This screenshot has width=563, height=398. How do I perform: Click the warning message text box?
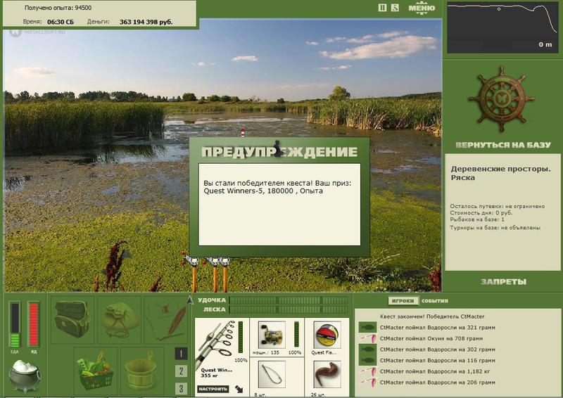tap(279, 205)
